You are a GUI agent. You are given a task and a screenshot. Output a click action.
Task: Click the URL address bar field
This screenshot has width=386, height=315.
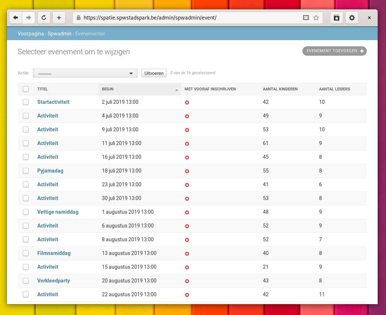pyautogui.click(x=188, y=17)
